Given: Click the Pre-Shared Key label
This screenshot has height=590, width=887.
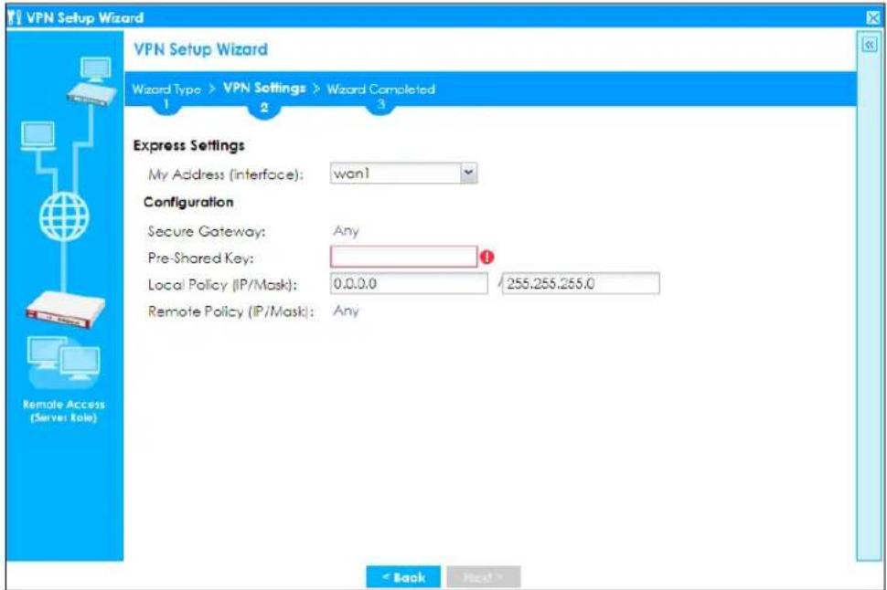Looking at the screenshot, I should click(201, 258).
